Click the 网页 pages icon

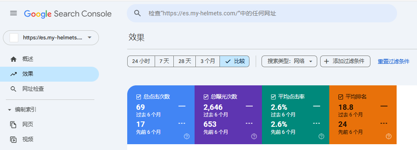(x=13, y=125)
